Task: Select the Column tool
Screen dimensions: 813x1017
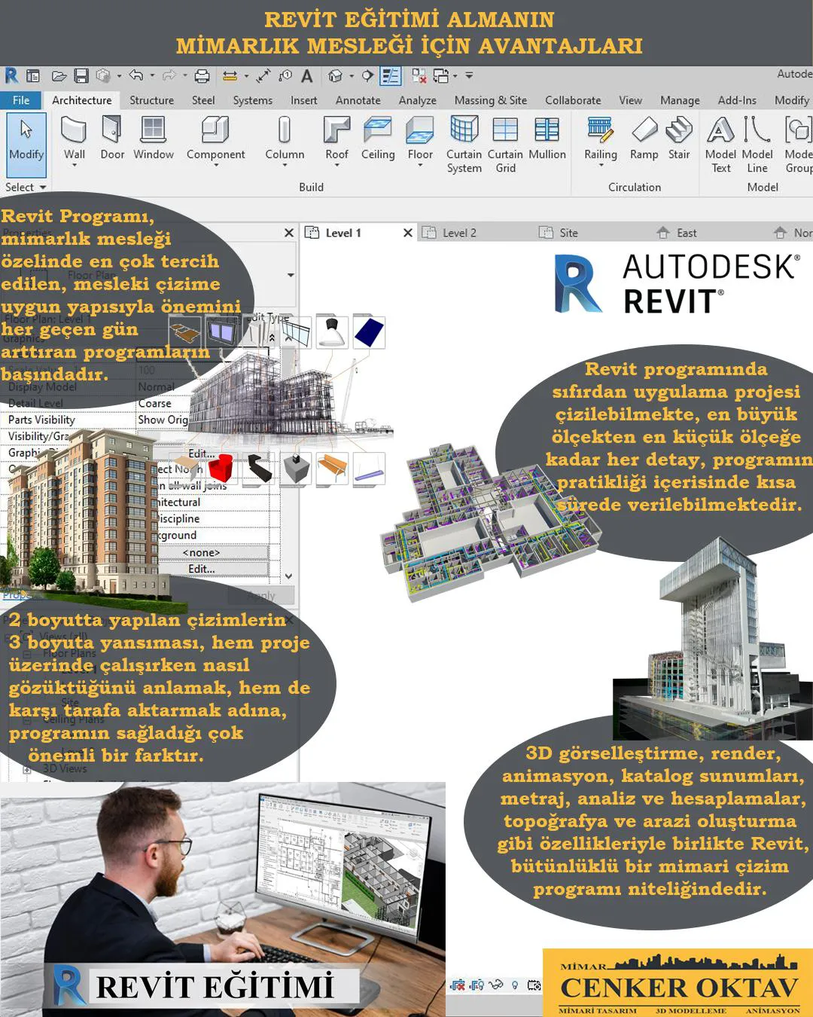Action: [x=285, y=139]
